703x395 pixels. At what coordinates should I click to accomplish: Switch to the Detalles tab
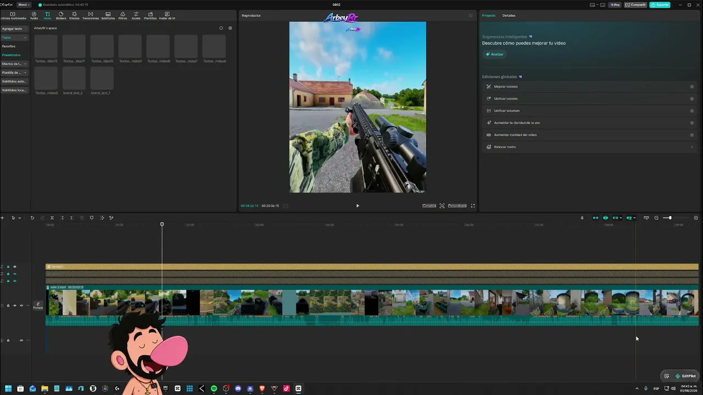(509, 15)
